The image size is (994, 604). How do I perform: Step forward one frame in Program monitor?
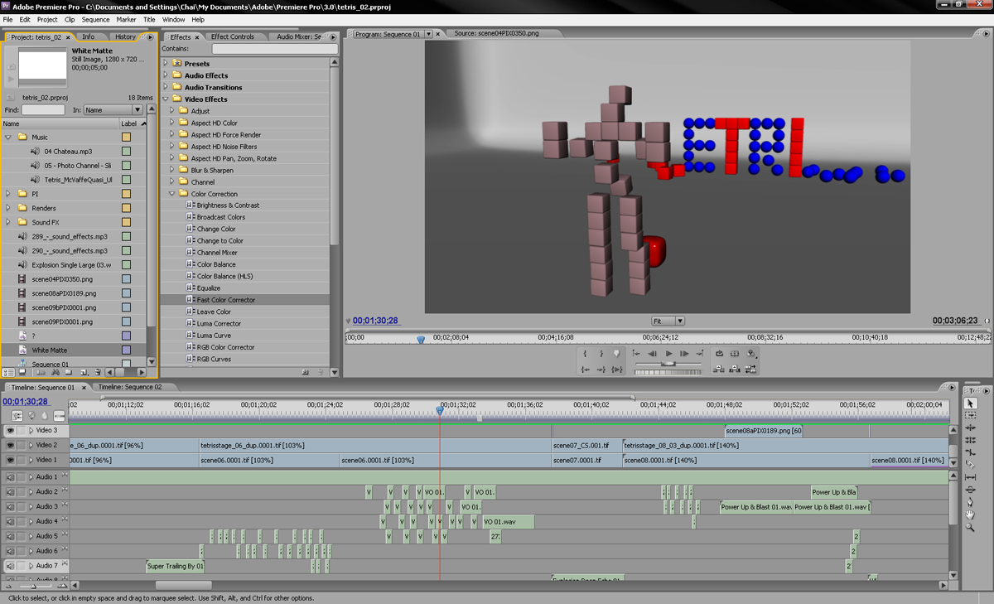[x=684, y=354]
